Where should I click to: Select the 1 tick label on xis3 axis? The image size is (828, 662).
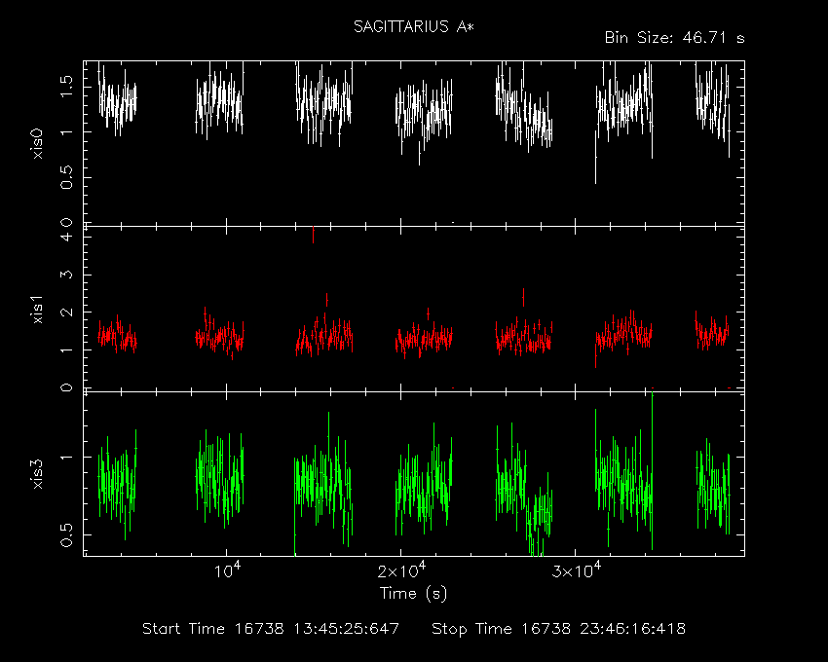pos(66,457)
